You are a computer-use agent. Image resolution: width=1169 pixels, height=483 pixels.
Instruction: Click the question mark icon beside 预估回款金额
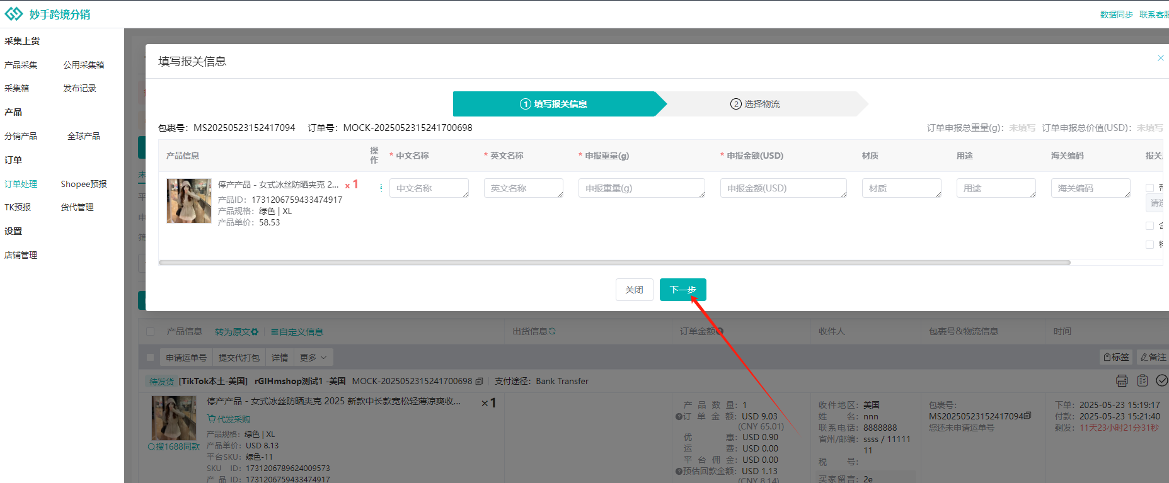coord(679,471)
